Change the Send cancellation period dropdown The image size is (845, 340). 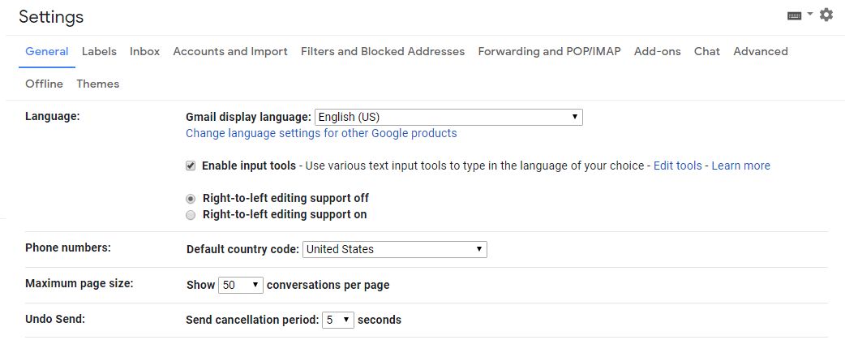[x=338, y=320]
